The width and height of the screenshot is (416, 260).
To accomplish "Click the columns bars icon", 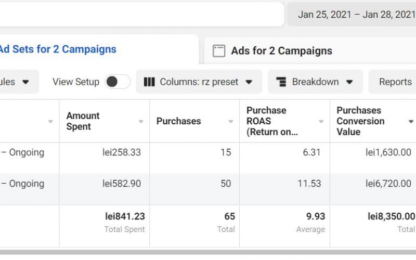I will click(x=149, y=82).
